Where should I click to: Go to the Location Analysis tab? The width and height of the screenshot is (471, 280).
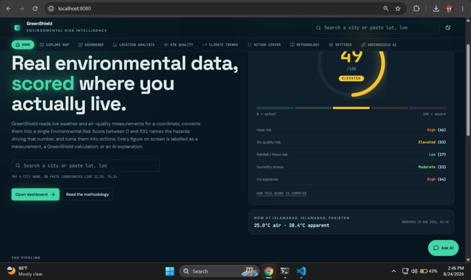click(x=134, y=45)
